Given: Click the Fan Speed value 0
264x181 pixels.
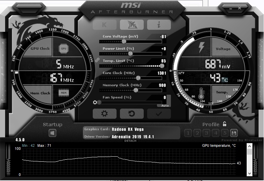Looking at the screenshot, I should click(x=165, y=97).
